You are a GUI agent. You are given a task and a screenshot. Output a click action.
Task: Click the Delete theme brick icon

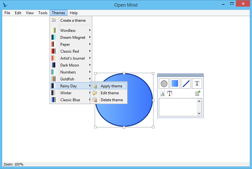pyautogui.click(x=94, y=100)
